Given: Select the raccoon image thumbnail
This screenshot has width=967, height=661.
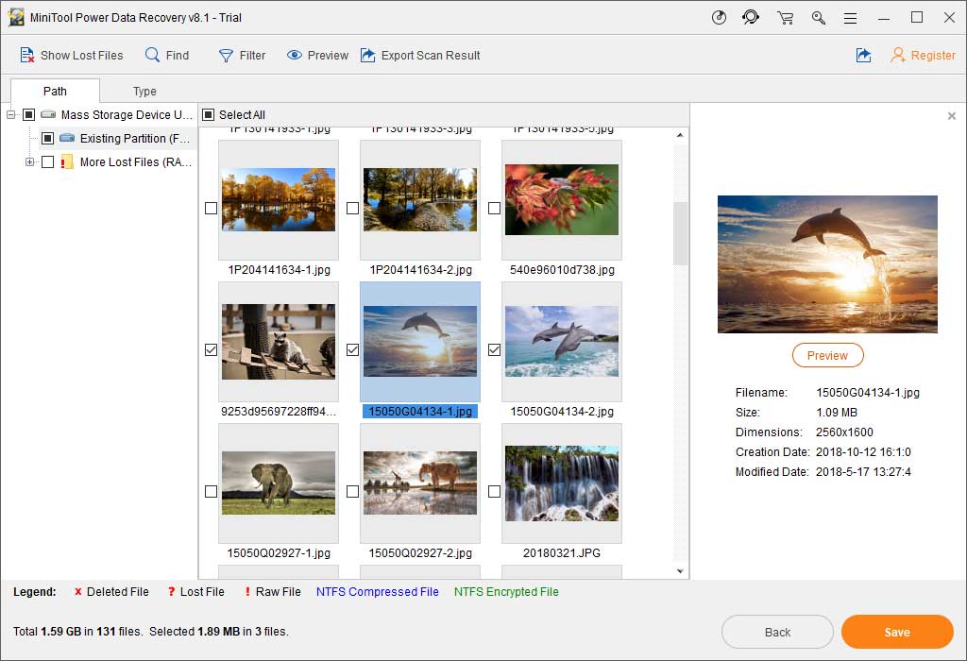Looking at the screenshot, I should pyautogui.click(x=279, y=342).
